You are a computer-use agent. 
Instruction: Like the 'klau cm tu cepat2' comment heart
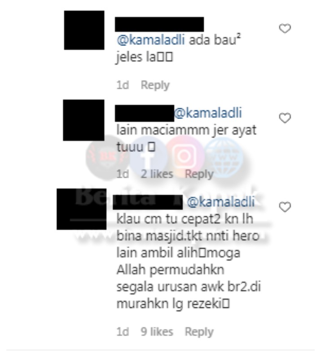[285, 207]
